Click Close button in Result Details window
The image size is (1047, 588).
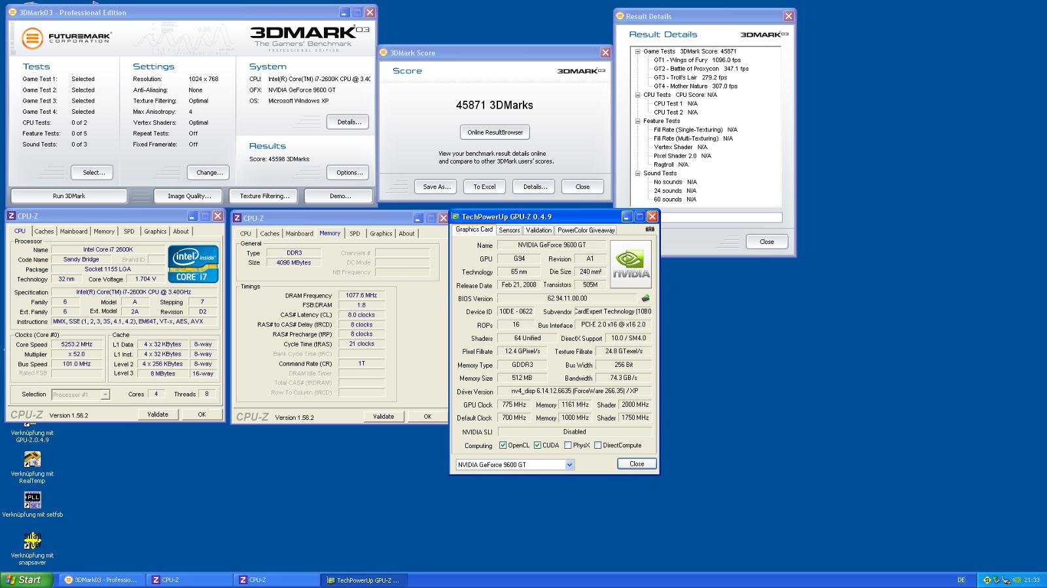(x=767, y=241)
